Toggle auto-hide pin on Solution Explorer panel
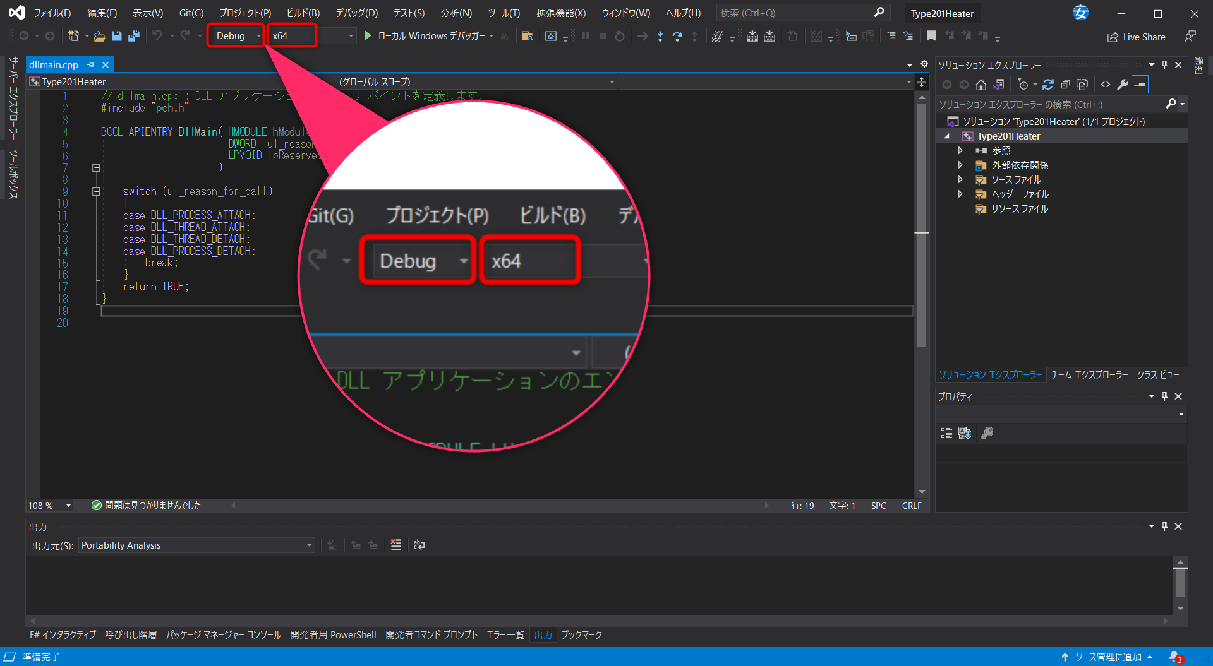The height and width of the screenshot is (666, 1213). click(x=1164, y=65)
